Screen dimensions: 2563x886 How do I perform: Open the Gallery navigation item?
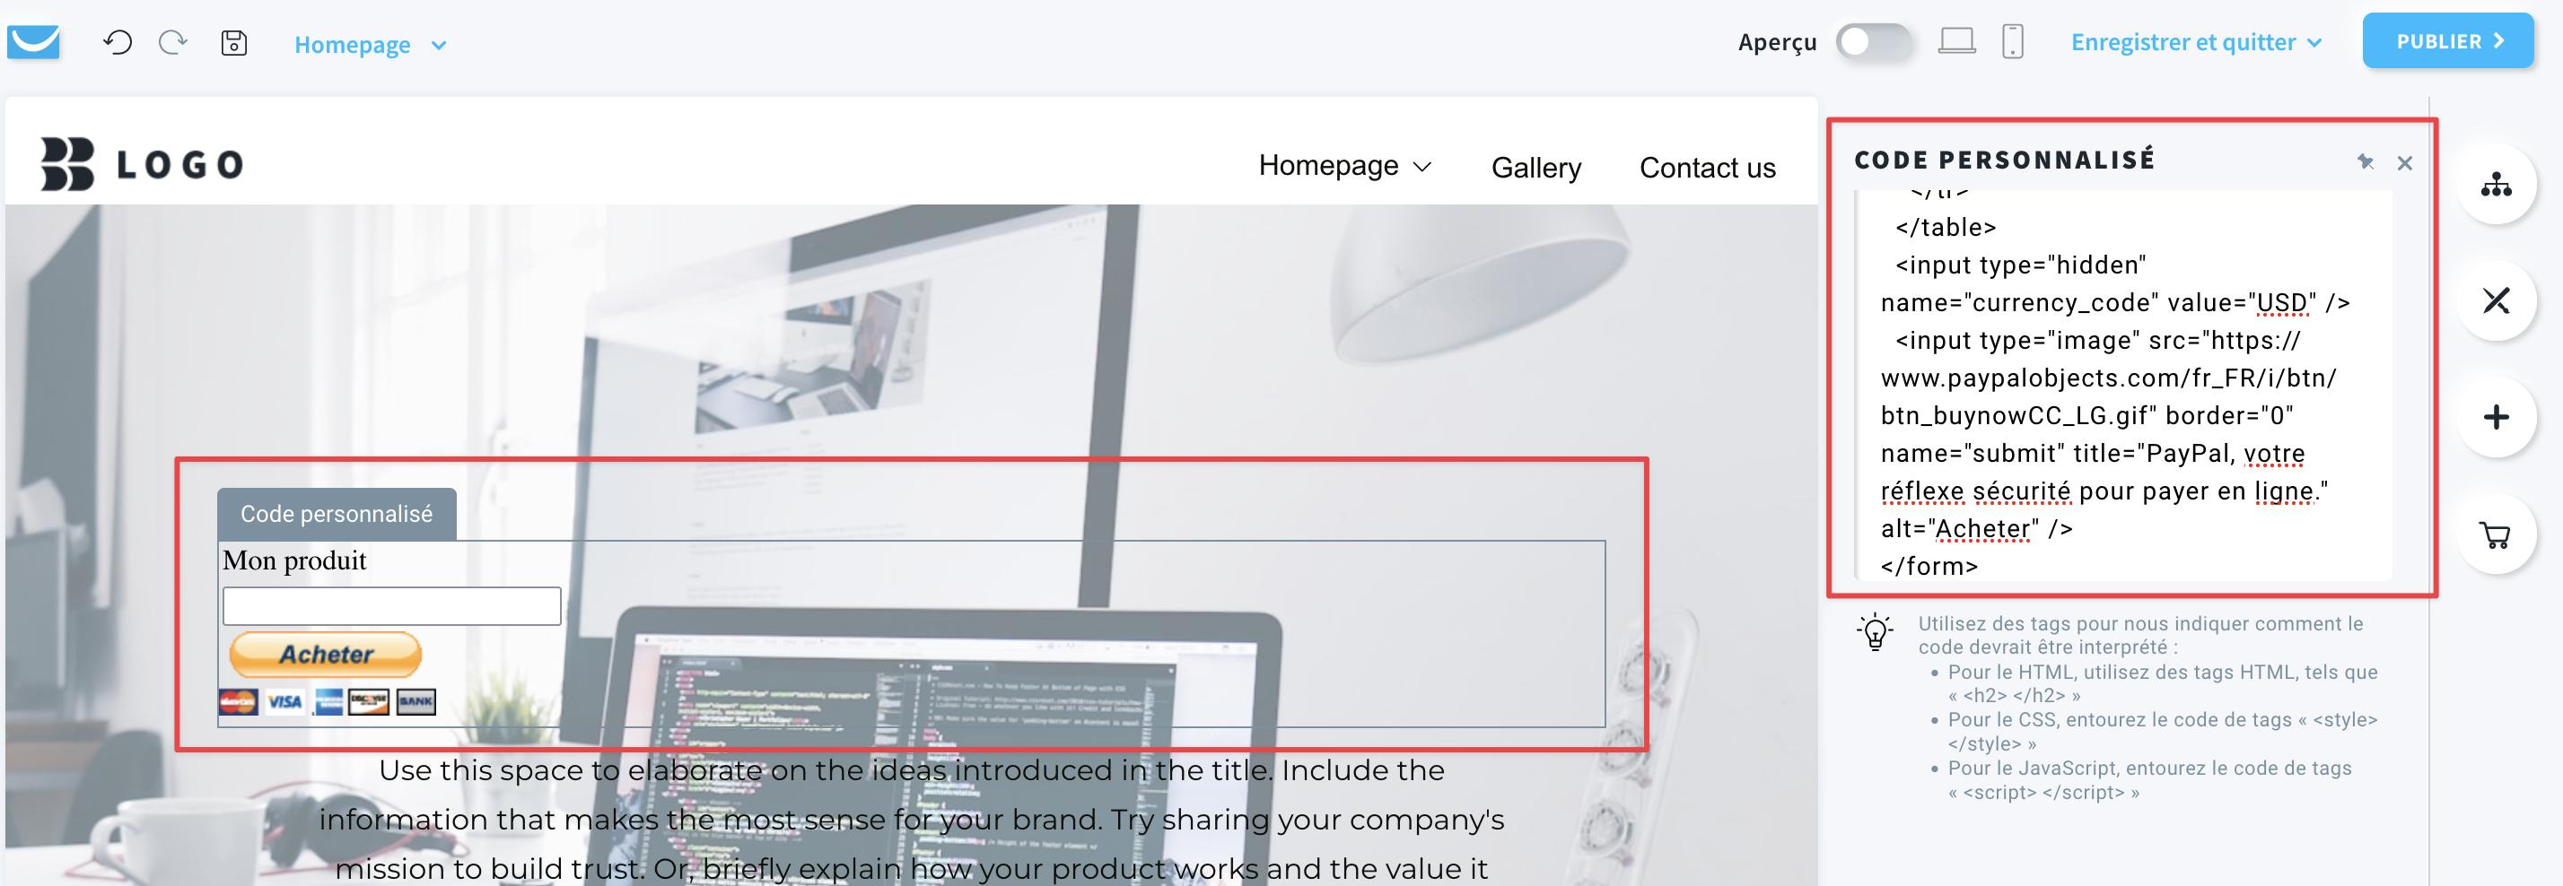1535,168
